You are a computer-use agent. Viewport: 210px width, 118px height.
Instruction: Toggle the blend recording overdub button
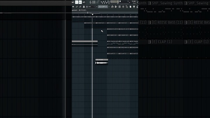pyautogui.click(x=80, y=2)
